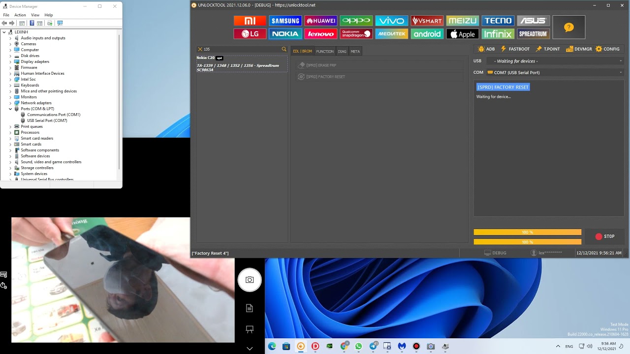
Task: Click the DEBUG status bar label
Action: click(495, 253)
